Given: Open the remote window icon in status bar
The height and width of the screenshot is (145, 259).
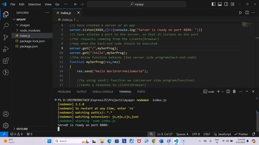Looking at the screenshot, I should pos(4,134).
